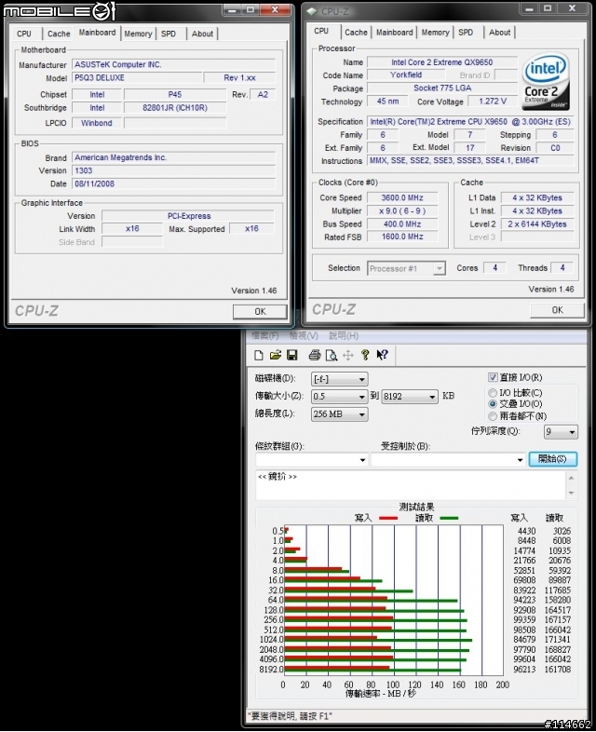The height and width of the screenshot is (732, 596).
Task: Open the 說明(H) menu
Action: tap(344, 335)
